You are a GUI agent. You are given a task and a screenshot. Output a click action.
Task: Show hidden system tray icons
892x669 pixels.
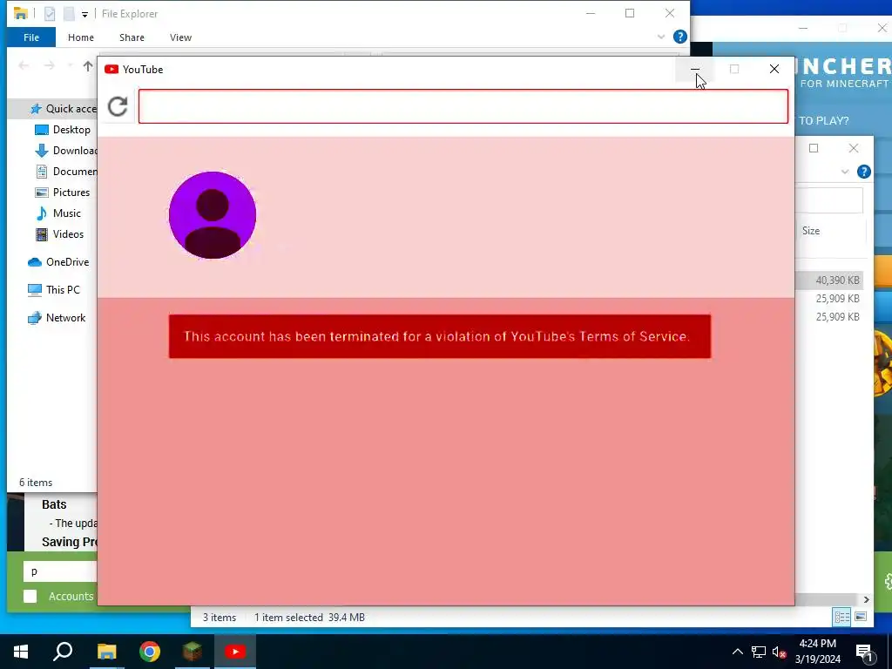(x=737, y=652)
